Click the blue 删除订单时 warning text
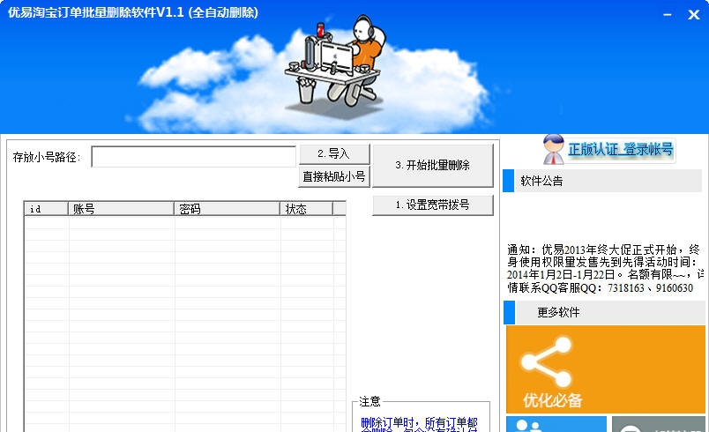Image resolution: width=709 pixels, height=432 pixels. coord(419,424)
